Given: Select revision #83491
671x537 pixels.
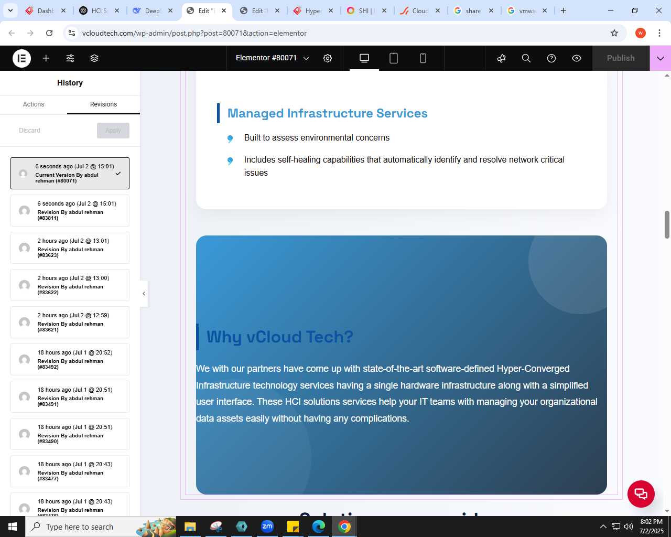Looking at the screenshot, I should [x=70, y=396].
